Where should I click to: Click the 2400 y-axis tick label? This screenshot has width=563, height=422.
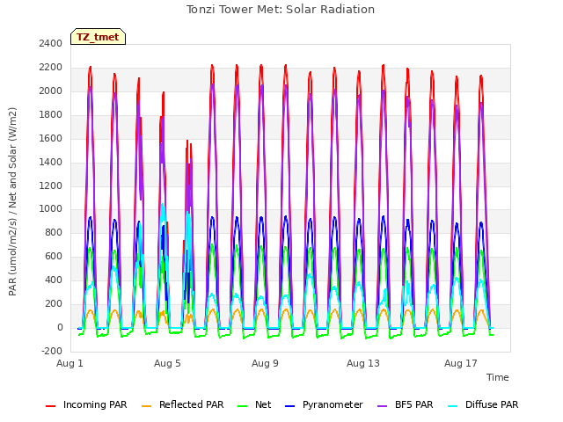pos(51,44)
